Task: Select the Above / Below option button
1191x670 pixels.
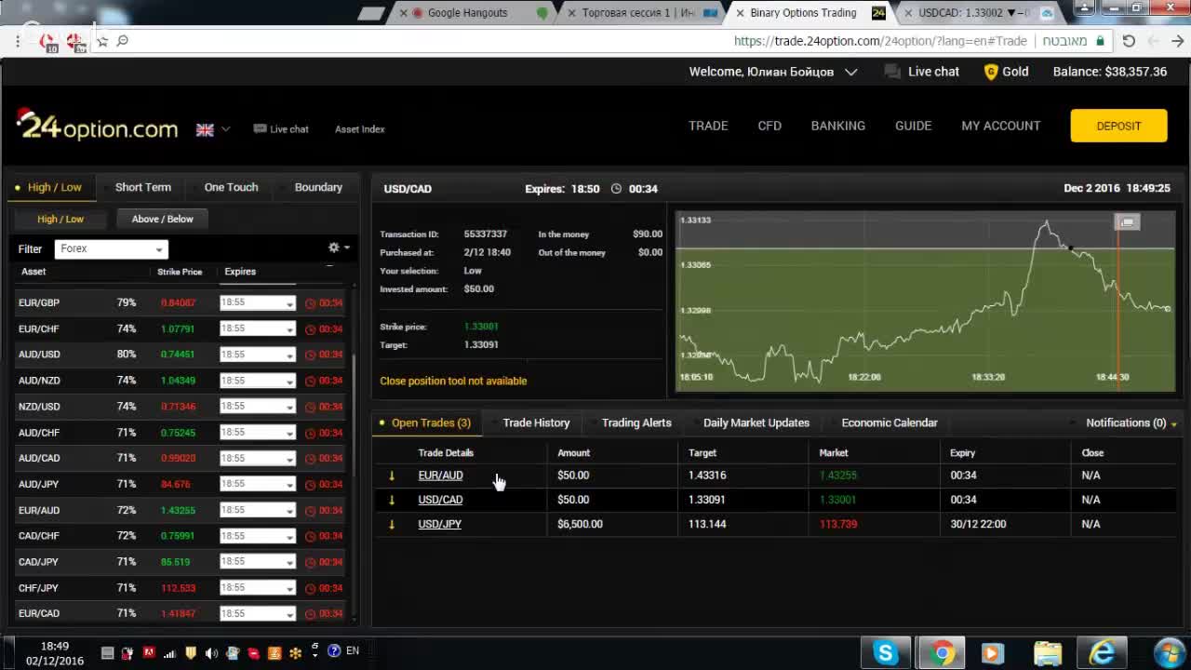Action: pos(163,219)
